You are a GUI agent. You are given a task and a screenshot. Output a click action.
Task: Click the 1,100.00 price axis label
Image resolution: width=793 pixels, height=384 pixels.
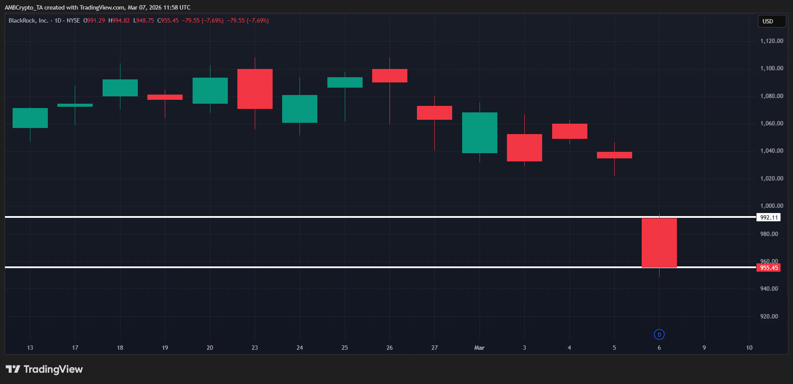[x=771, y=68]
